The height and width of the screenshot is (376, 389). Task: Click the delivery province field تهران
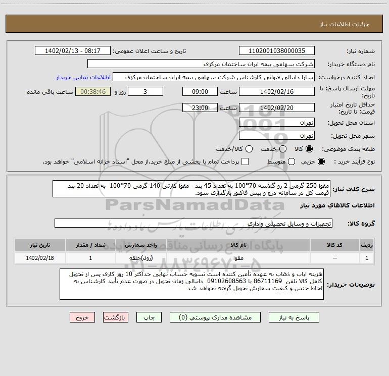(277, 123)
